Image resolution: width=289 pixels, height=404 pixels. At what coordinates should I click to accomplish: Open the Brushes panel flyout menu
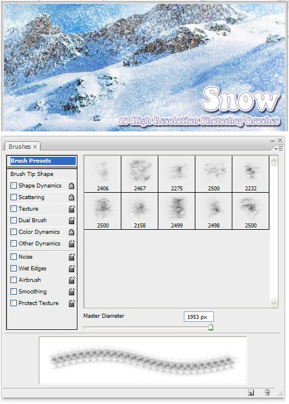point(279,148)
